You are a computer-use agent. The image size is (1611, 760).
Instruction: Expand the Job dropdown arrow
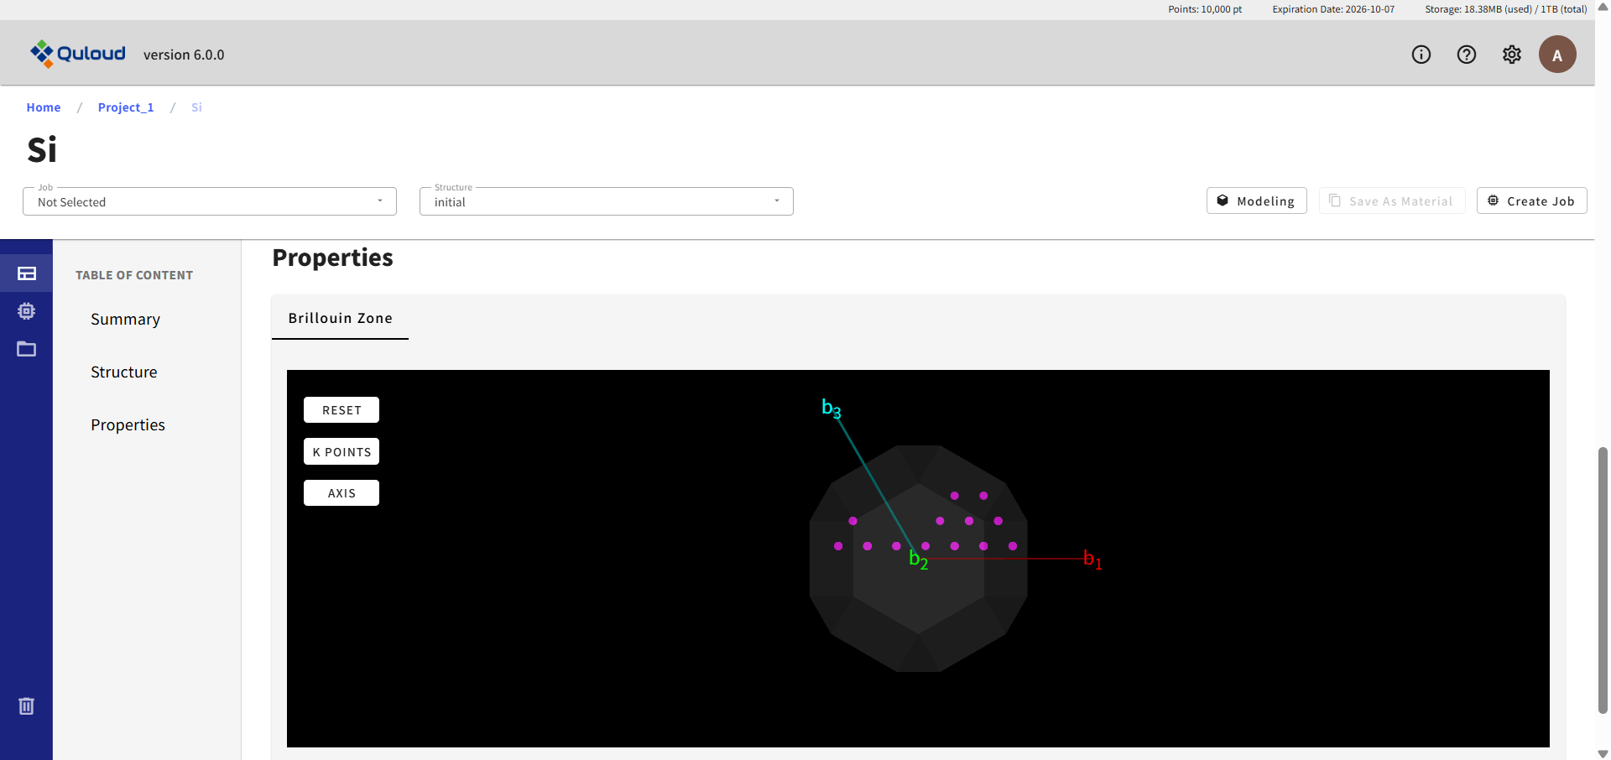[x=380, y=201]
